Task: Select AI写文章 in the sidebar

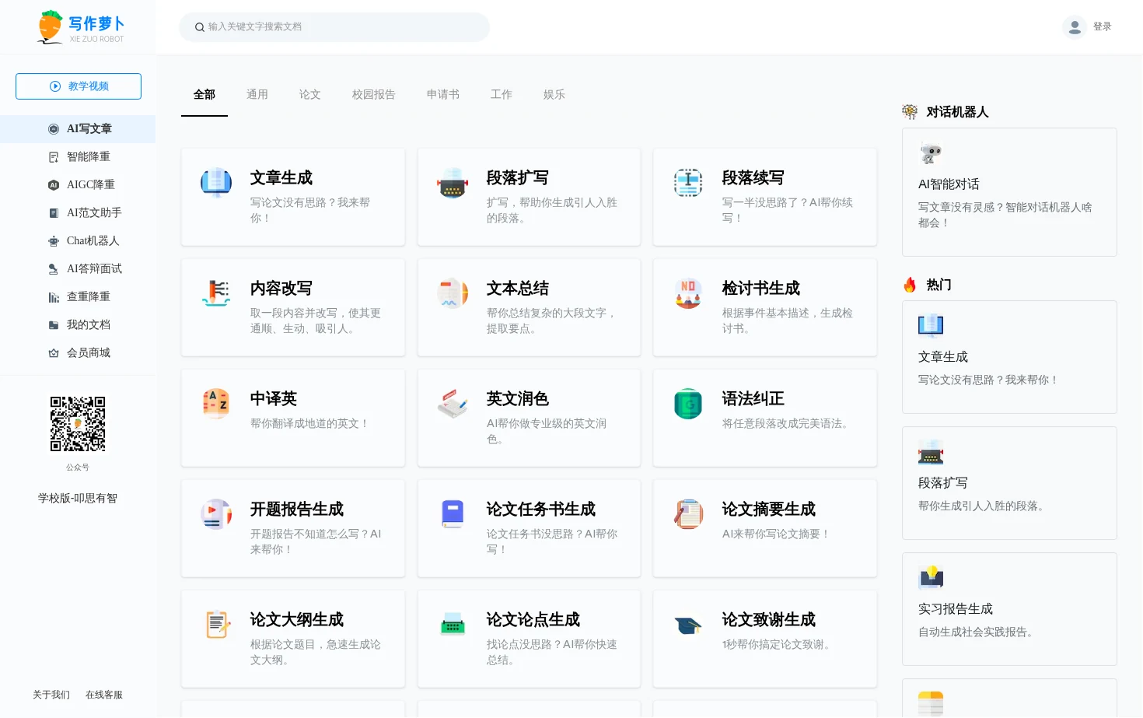Action: tap(78, 129)
